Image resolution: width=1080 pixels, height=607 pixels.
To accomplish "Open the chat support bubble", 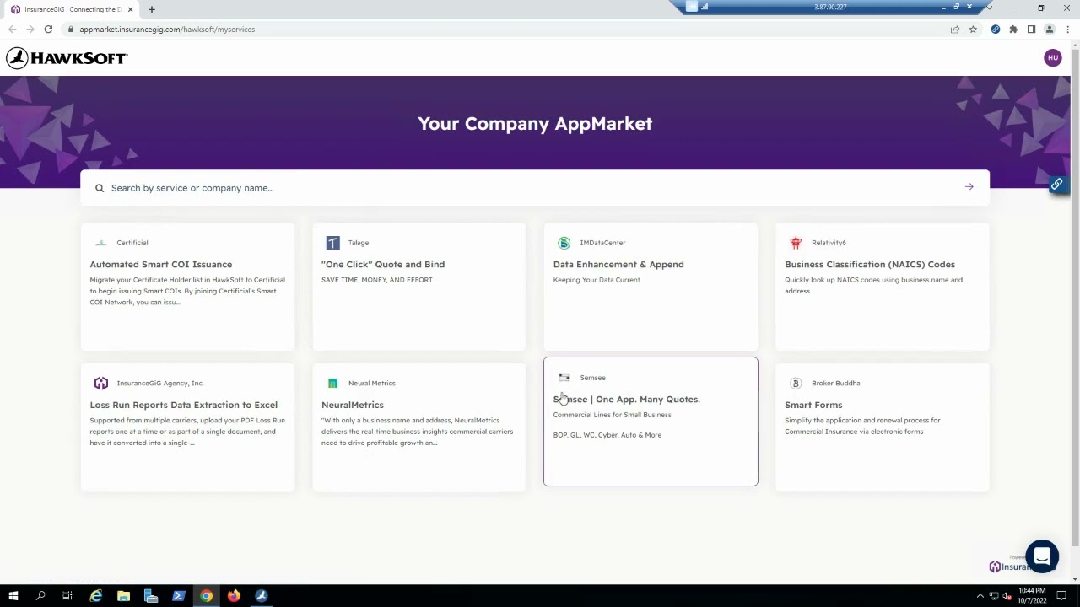I will pos(1042,556).
